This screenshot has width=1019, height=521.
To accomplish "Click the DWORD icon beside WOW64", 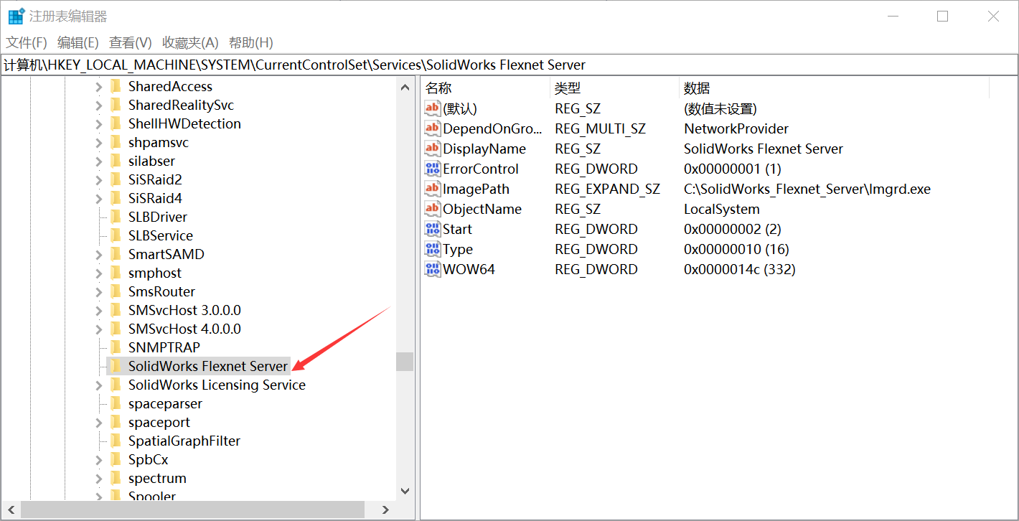I will pyautogui.click(x=433, y=269).
